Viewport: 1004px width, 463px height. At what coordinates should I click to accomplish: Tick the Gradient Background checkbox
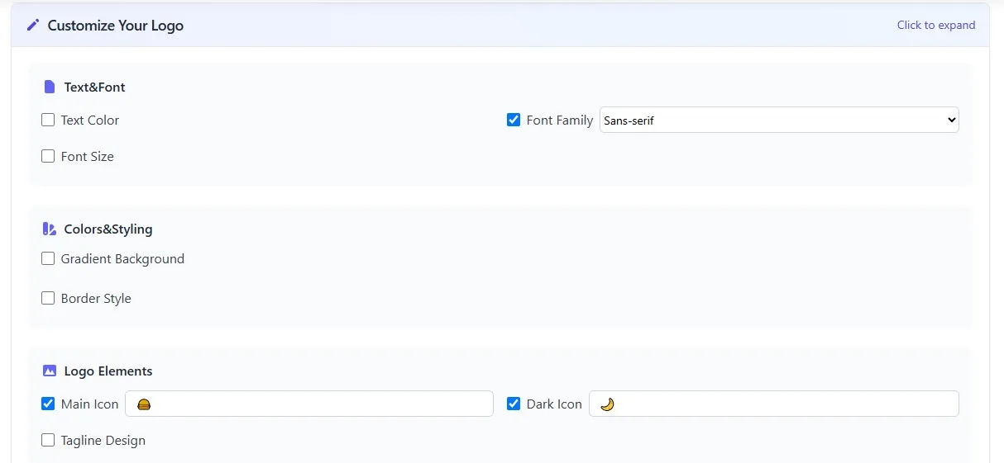click(48, 258)
